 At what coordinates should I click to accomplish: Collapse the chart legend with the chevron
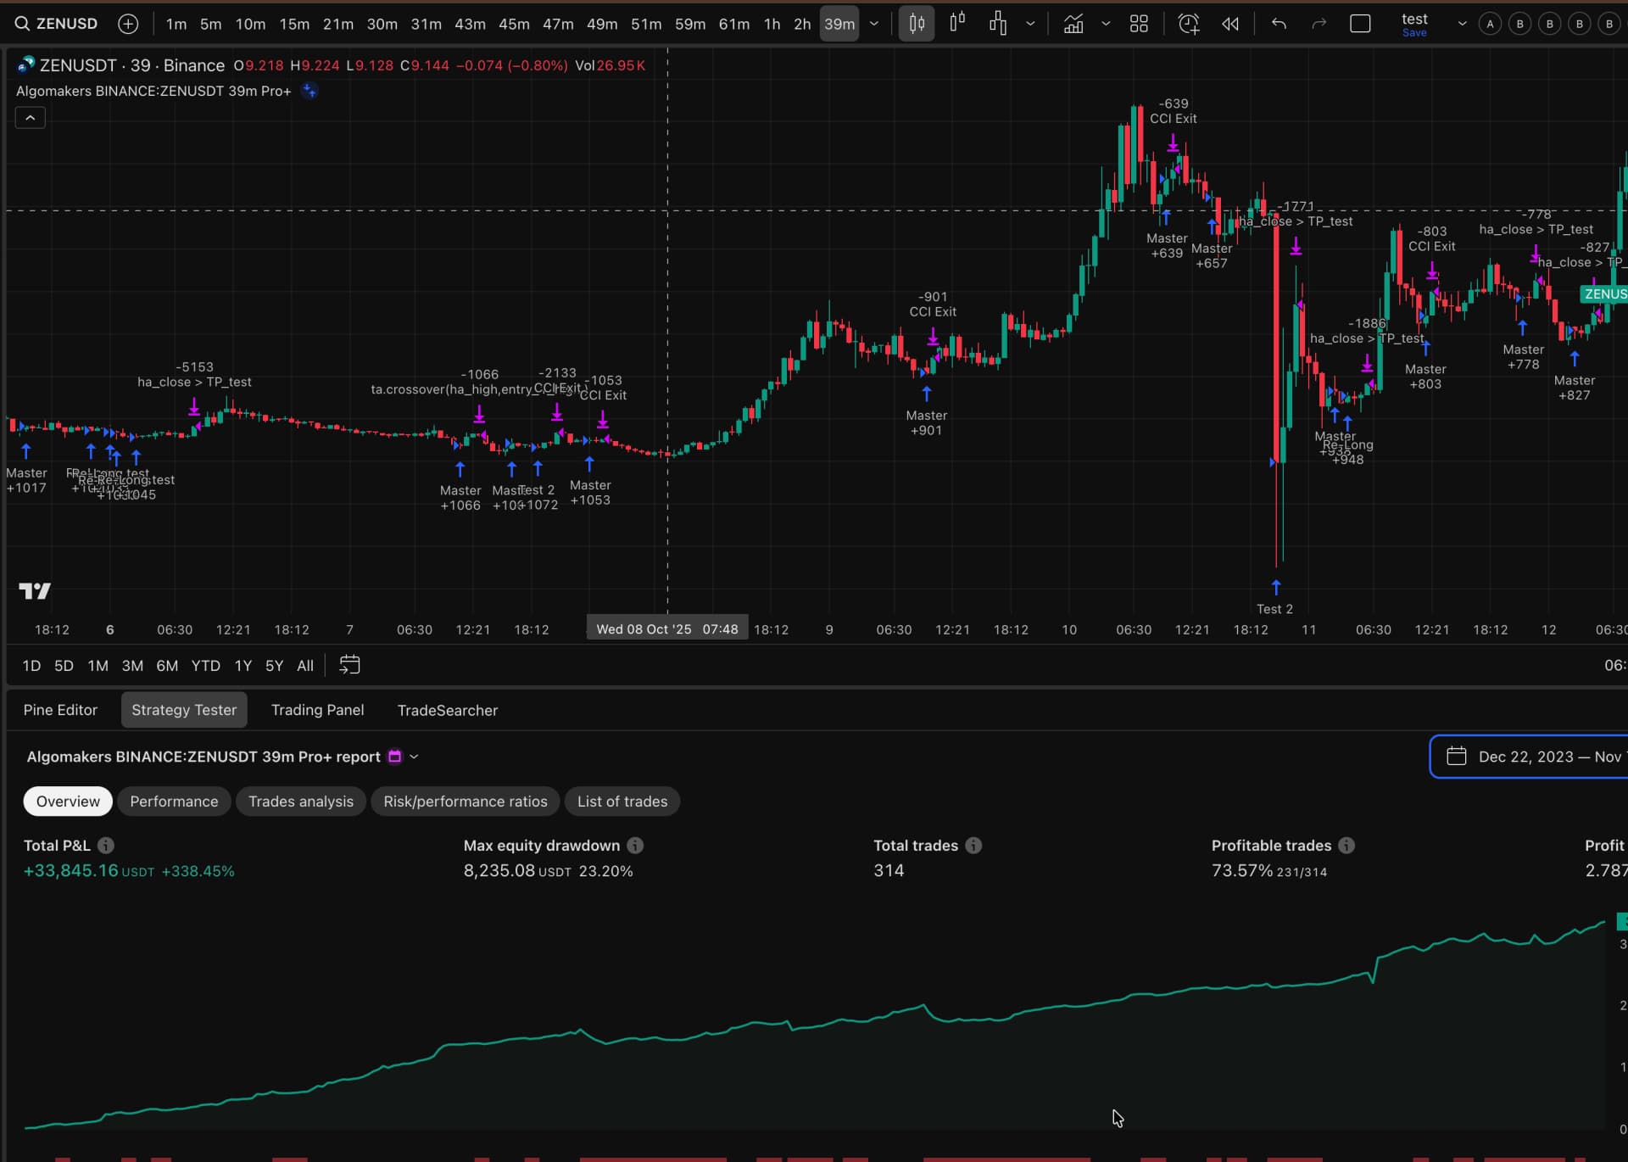click(x=30, y=117)
